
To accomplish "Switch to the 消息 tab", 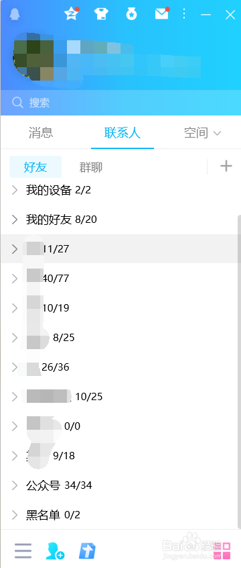I will pos(41,133).
